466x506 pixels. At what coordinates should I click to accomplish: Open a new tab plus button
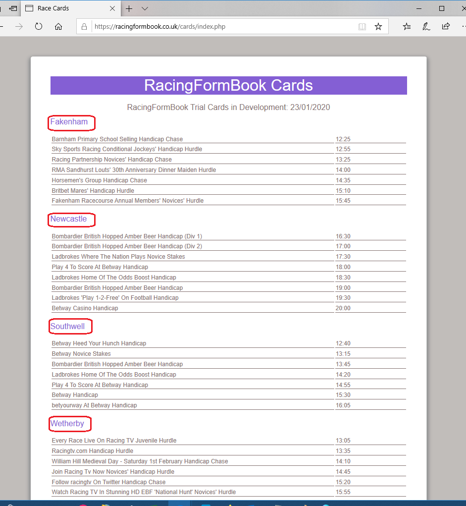(x=129, y=9)
